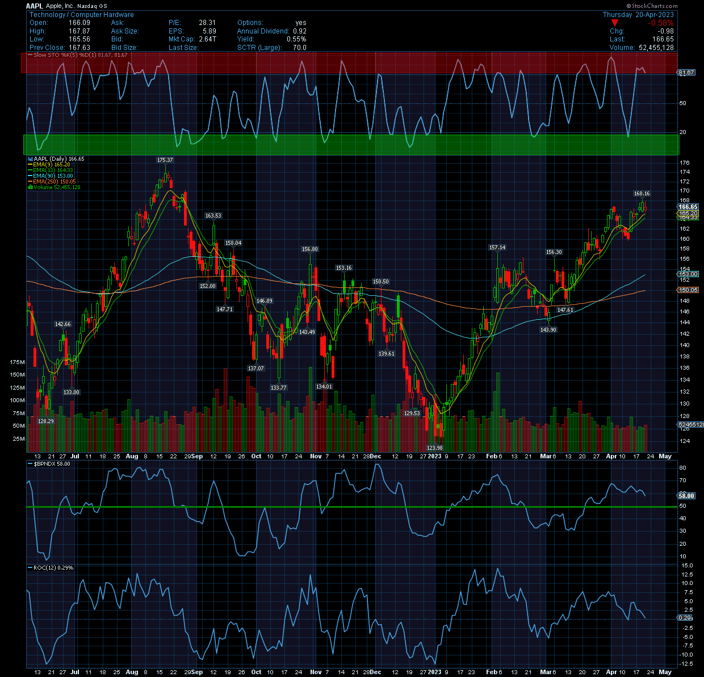
Task: Click the EPS value '5.89'
Action: tap(209, 31)
